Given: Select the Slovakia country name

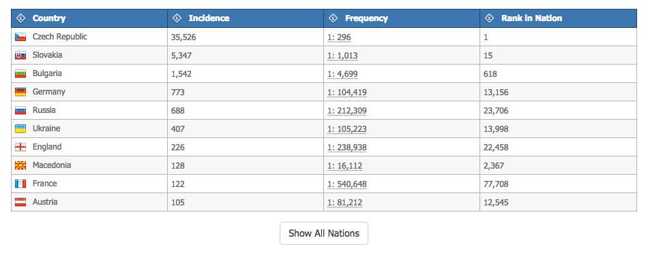Looking at the screenshot, I should click(48, 55).
